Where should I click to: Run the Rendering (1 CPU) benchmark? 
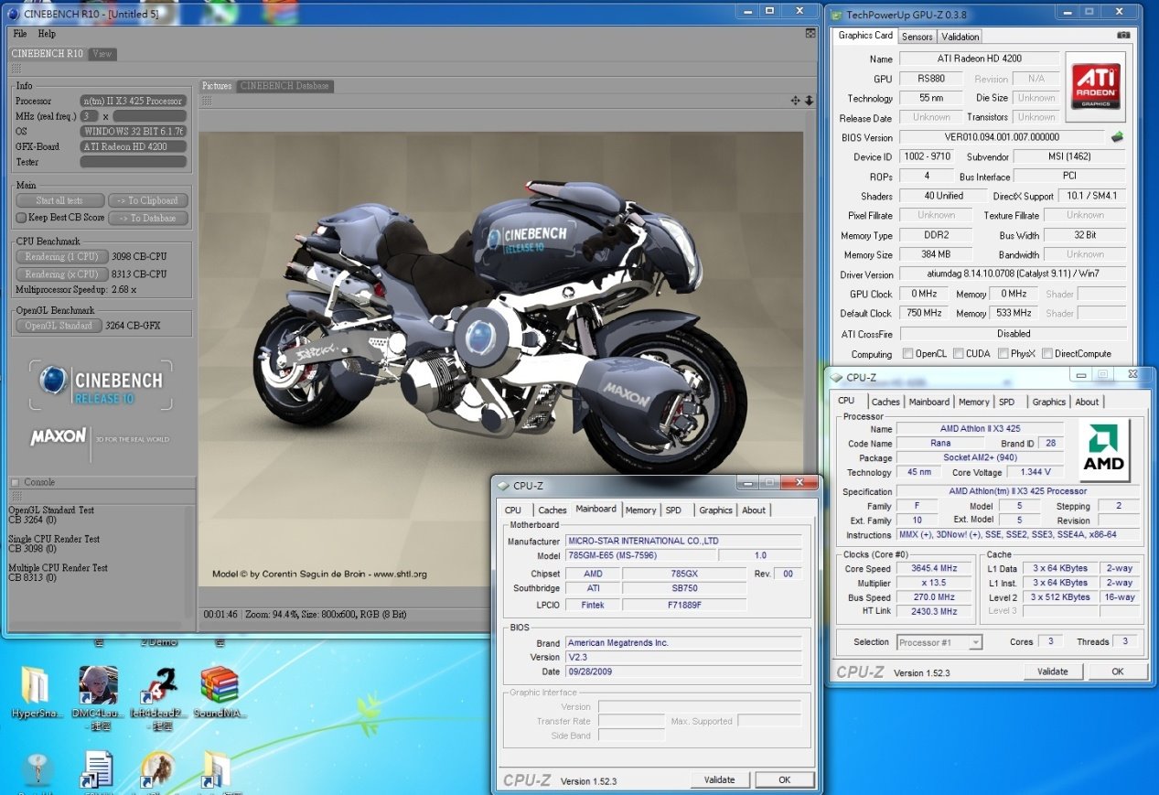(x=61, y=256)
